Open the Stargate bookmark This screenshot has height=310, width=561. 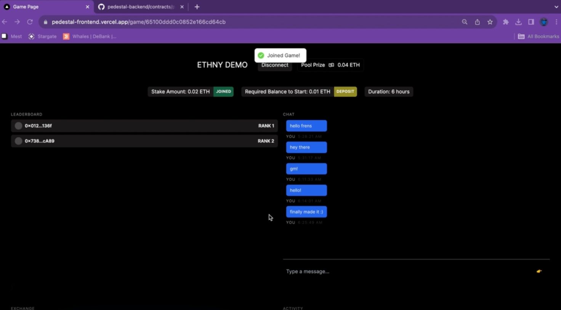coord(42,37)
